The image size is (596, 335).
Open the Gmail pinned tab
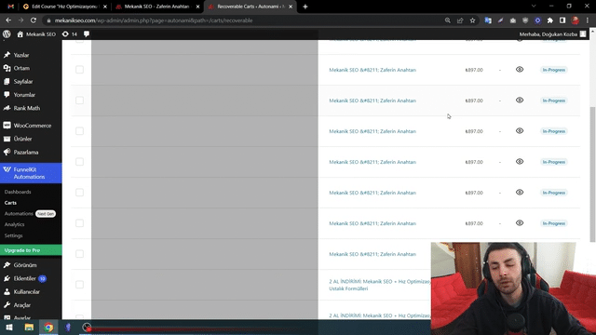tap(10, 7)
